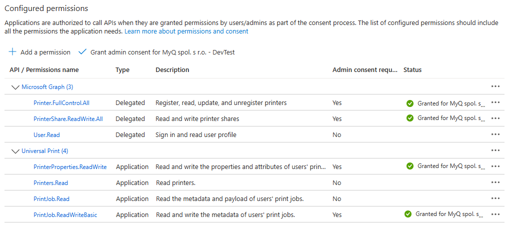
Task: Open ellipsis menu for User.Read row
Action: [495, 134]
